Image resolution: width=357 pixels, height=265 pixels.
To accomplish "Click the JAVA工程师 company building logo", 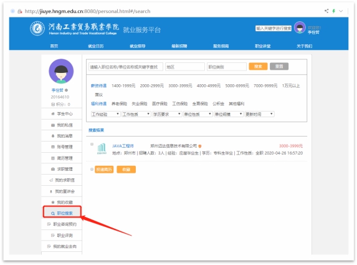I will 102,149.
